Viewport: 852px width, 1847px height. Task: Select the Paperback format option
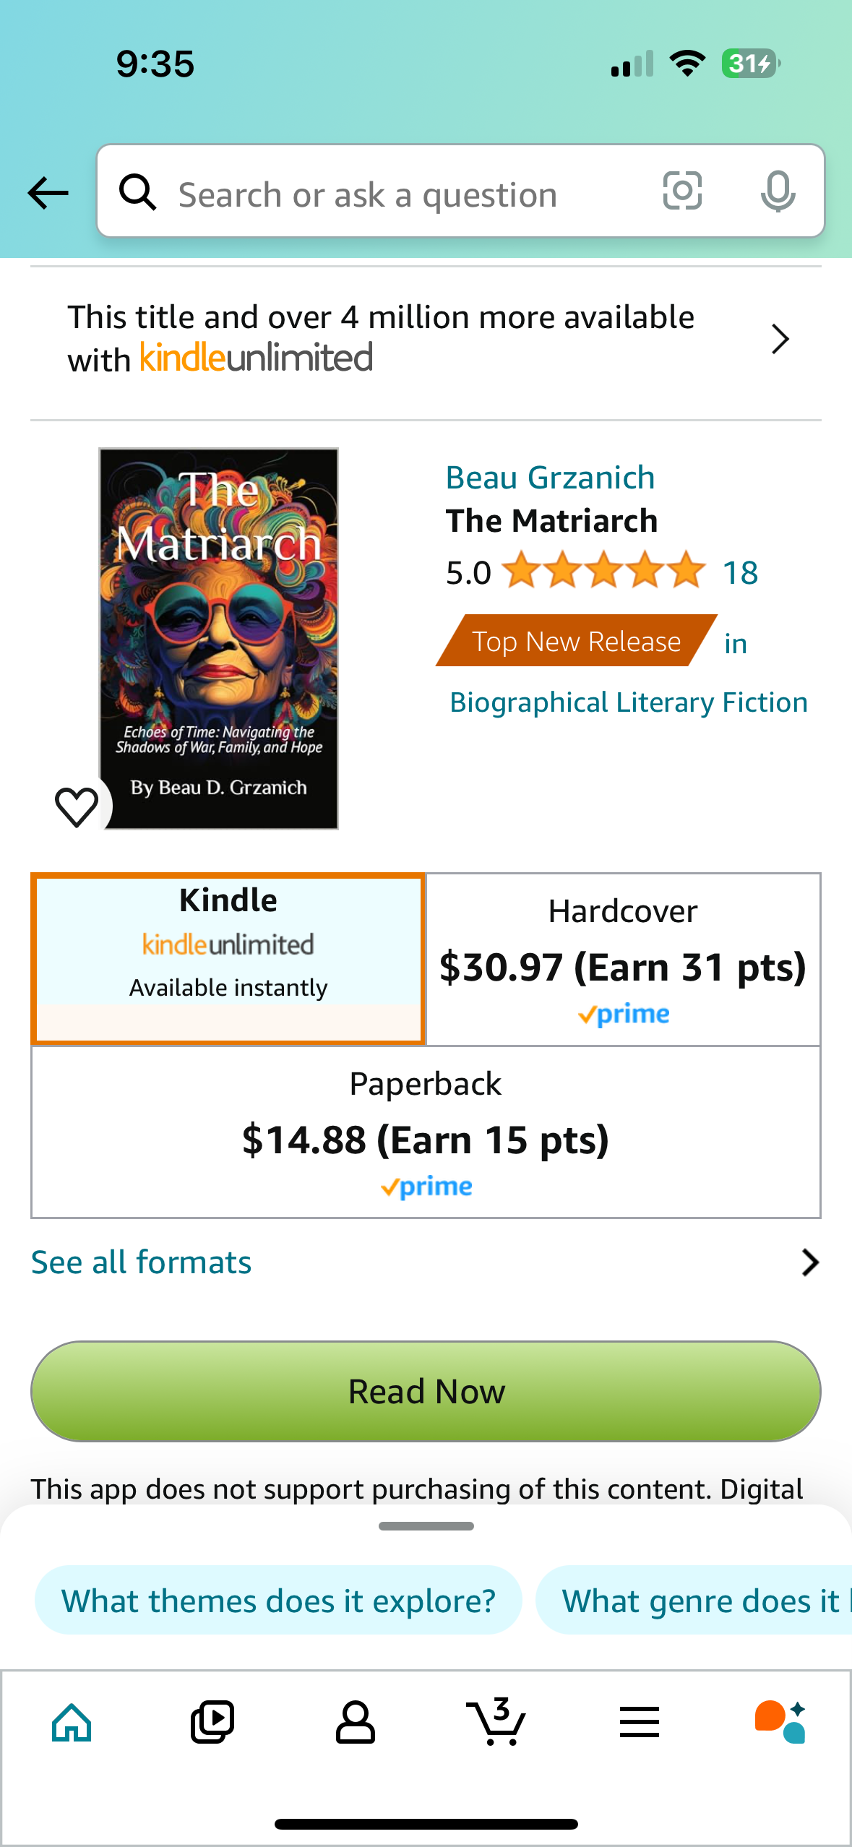(x=426, y=1132)
